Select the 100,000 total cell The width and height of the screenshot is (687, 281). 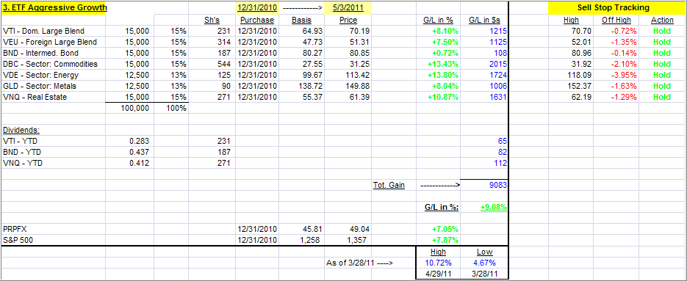[x=130, y=108]
